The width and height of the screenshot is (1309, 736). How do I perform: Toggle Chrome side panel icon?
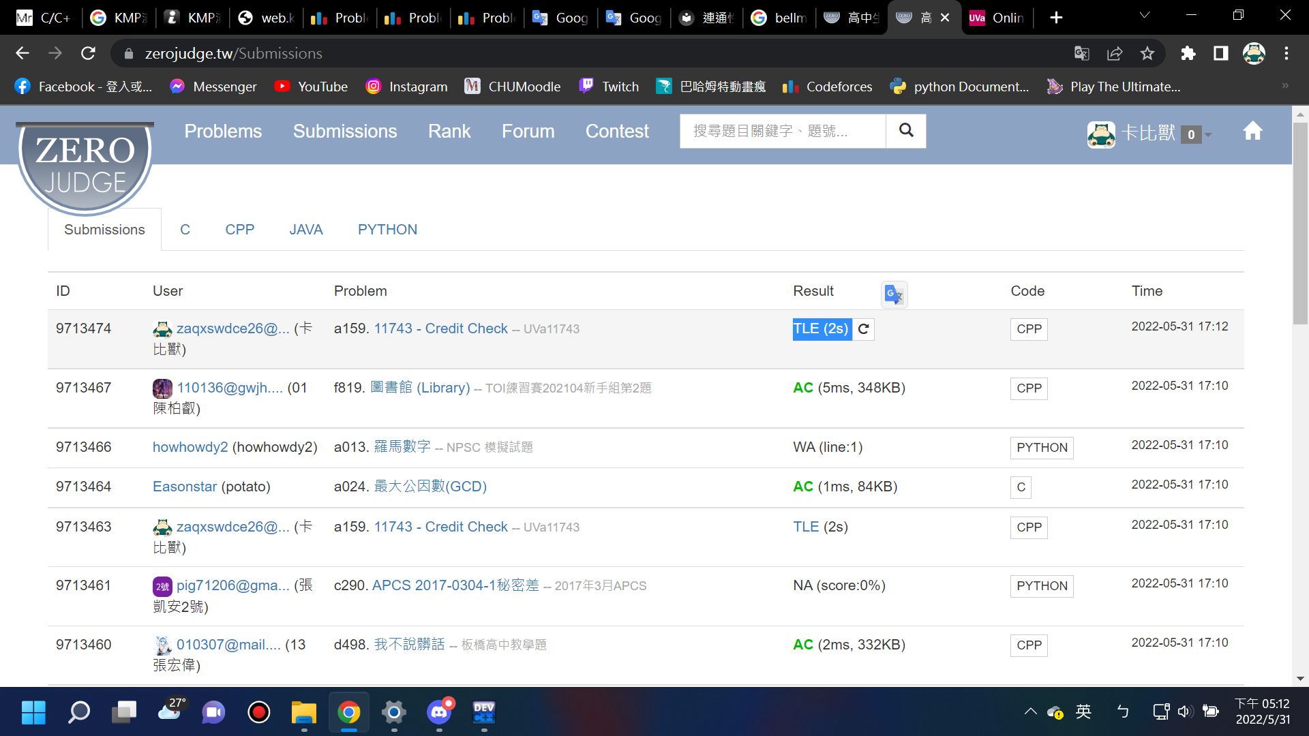pyautogui.click(x=1221, y=53)
